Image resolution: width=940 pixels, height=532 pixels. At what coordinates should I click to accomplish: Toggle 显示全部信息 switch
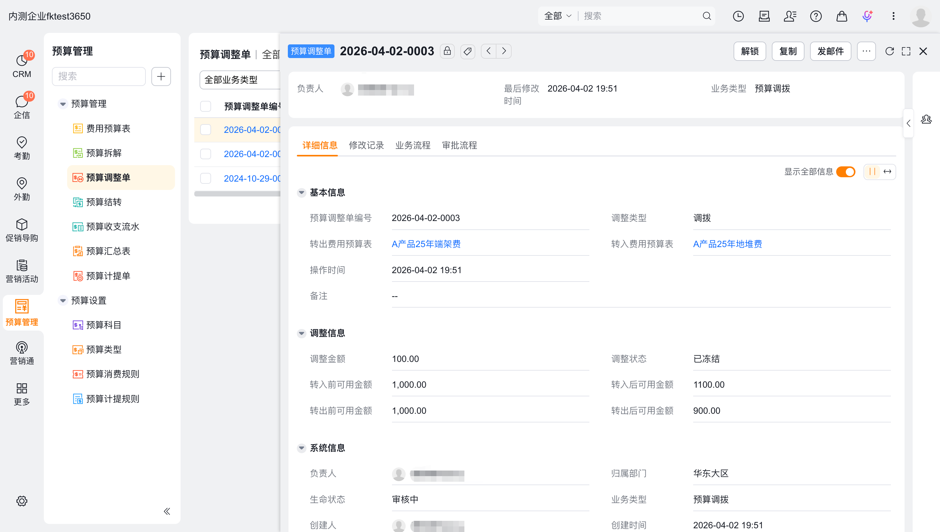(x=846, y=172)
